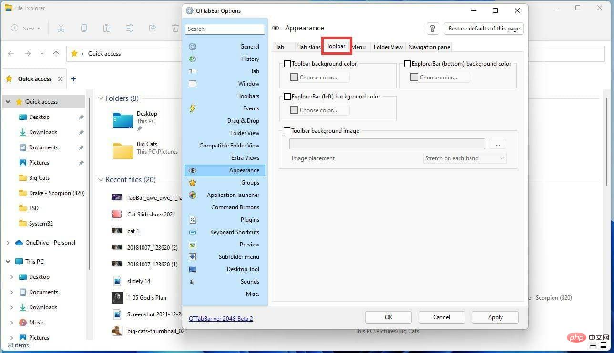
Task: Enable ExplorerBar (left) background color checkbox
Action: 287,97
